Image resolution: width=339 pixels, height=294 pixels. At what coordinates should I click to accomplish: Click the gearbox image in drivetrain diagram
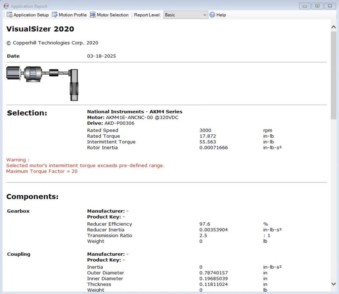pos(32,73)
